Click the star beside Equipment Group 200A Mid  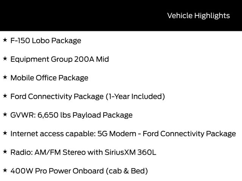pyautogui.click(x=5, y=58)
